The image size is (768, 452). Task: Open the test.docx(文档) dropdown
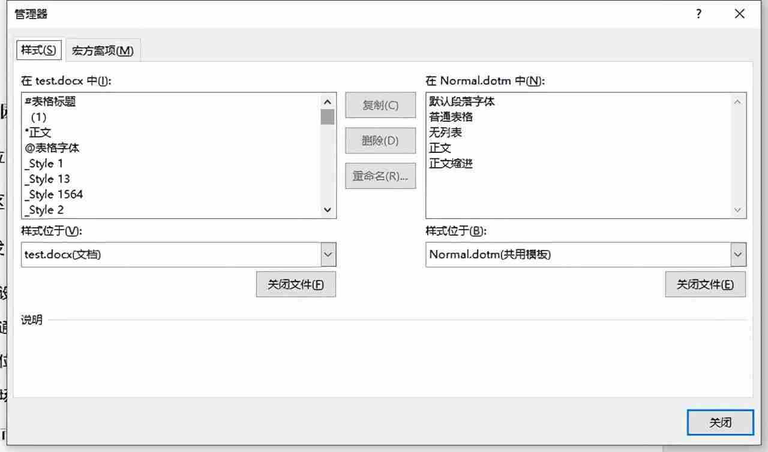coord(328,254)
